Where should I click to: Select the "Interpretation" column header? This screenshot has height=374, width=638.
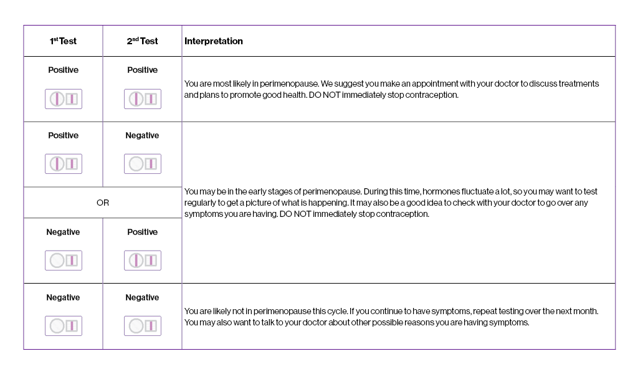tap(214, 41)
